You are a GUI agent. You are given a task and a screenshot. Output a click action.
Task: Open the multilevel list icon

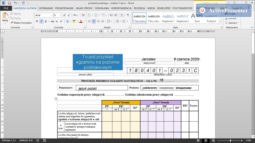pyautogui.click(x=103, y=15)
